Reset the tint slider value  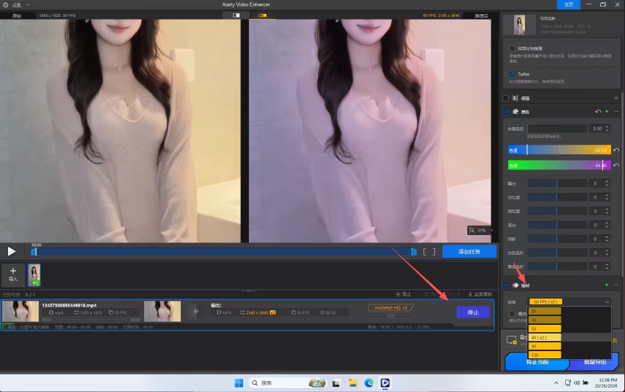pyautogui.click(x=616, y=165)
